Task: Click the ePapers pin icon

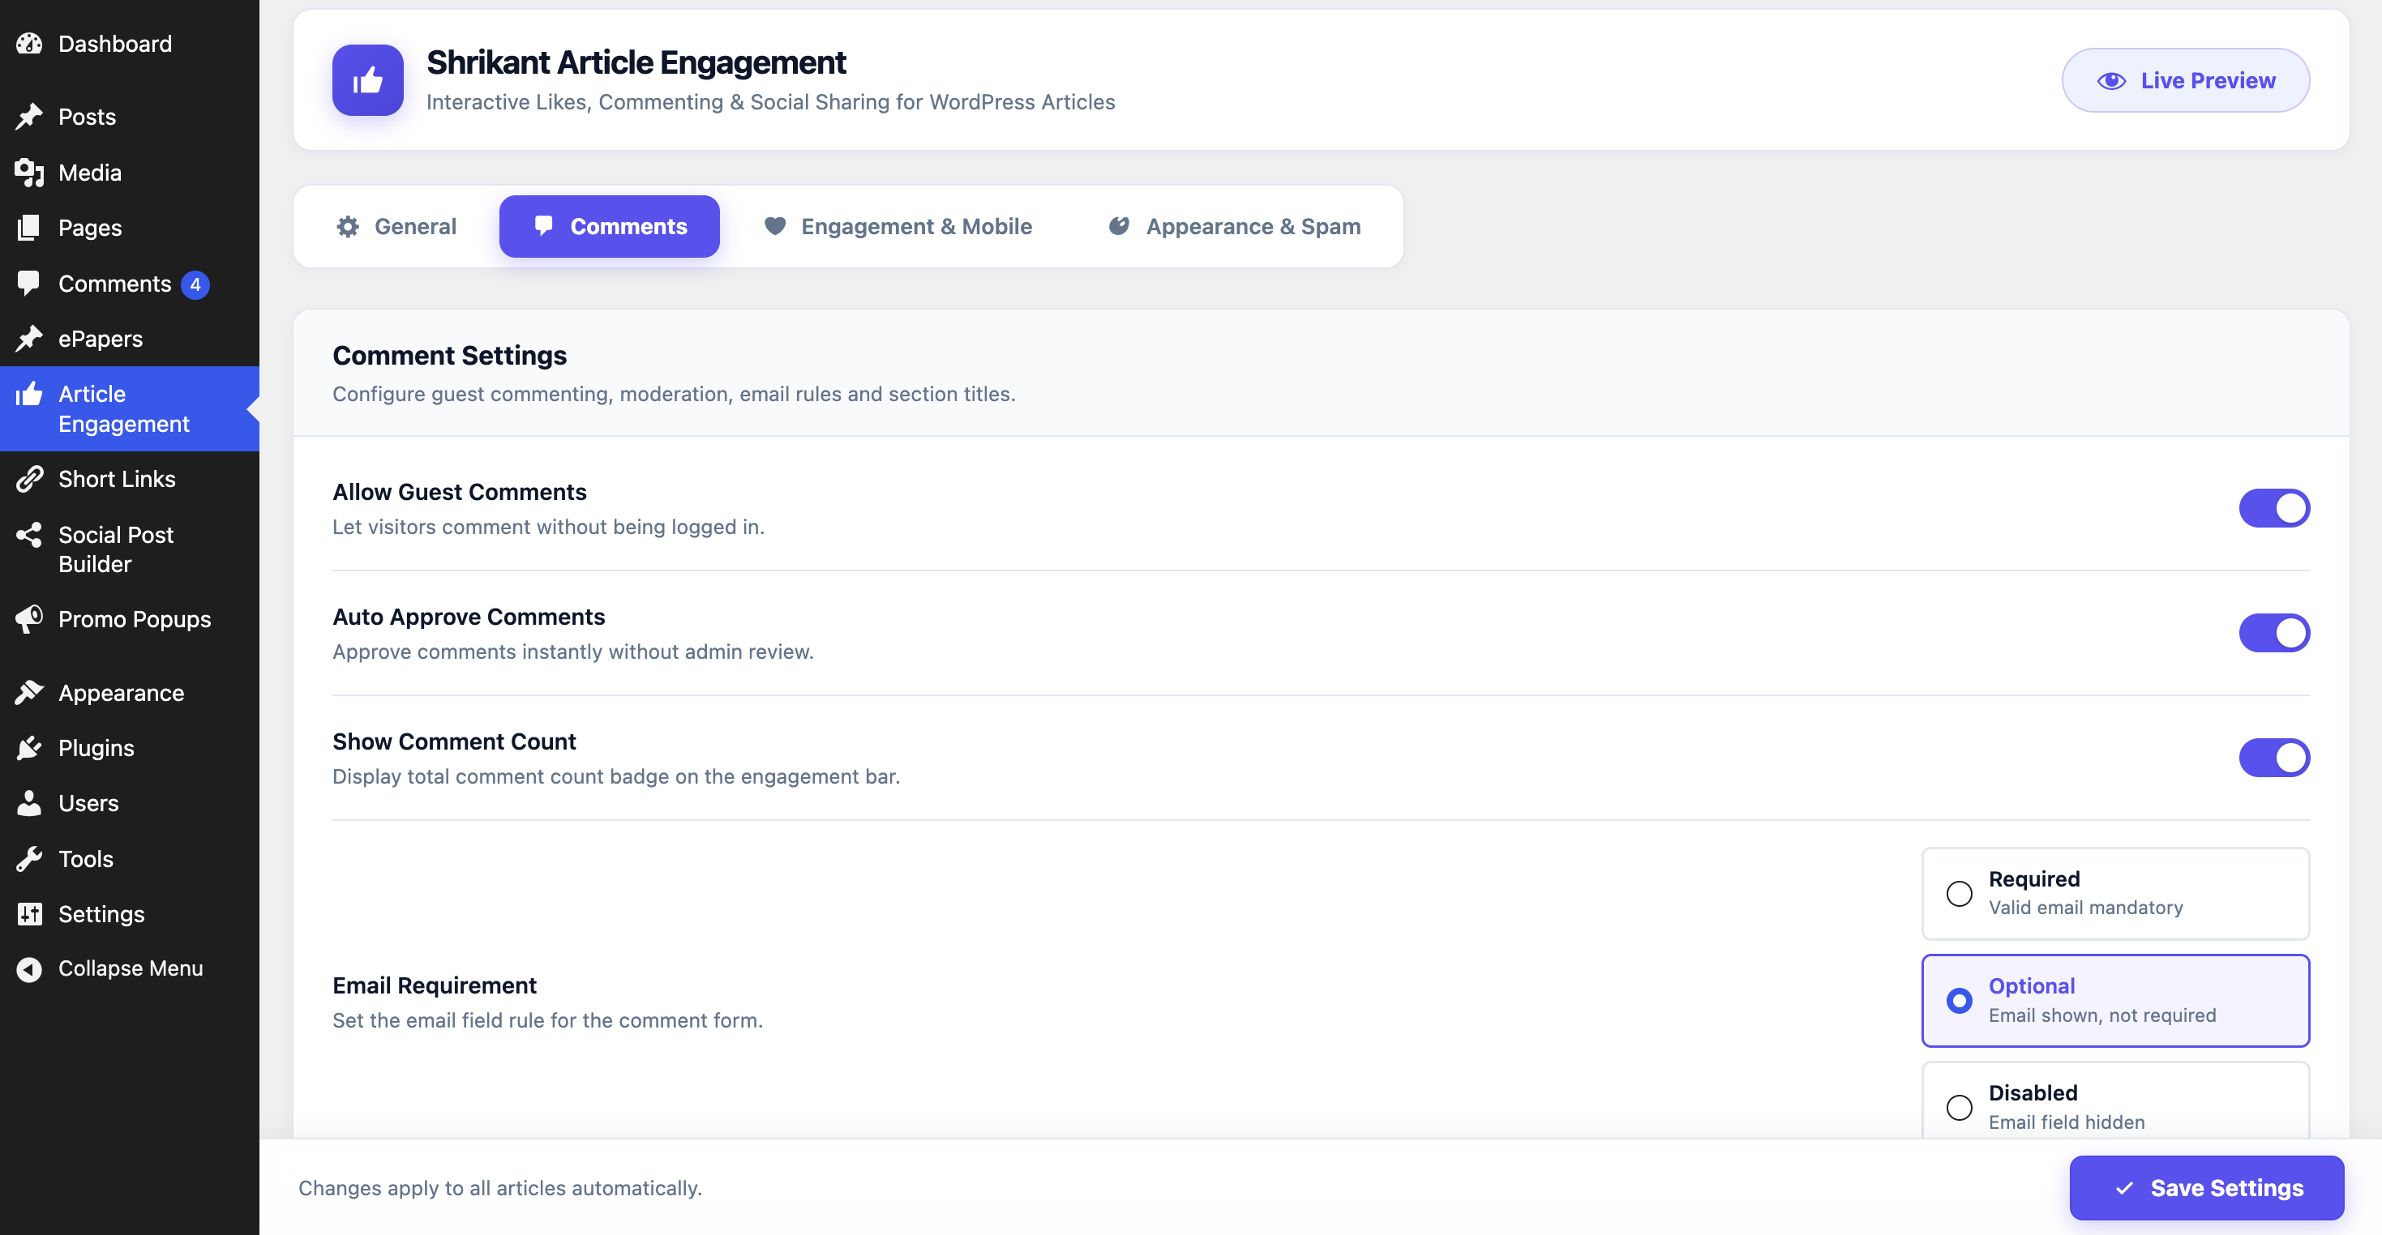Action: tap(29, 339)
